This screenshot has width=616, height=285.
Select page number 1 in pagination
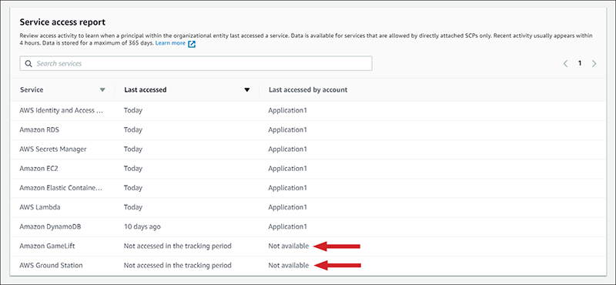coord(580,63)
